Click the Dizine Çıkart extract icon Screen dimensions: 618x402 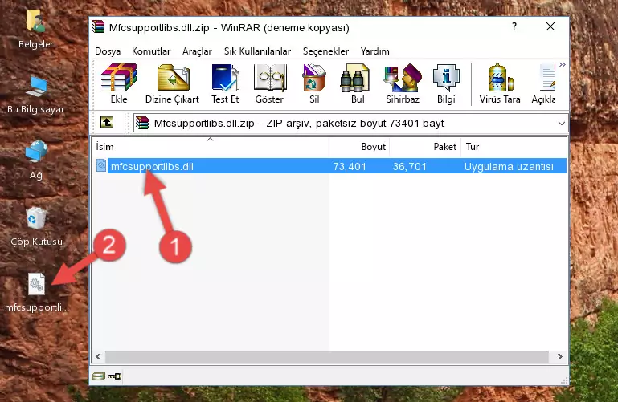click(x=172, y=83)
